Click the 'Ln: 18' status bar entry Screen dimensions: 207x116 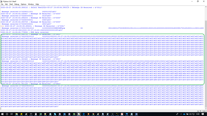199,111
